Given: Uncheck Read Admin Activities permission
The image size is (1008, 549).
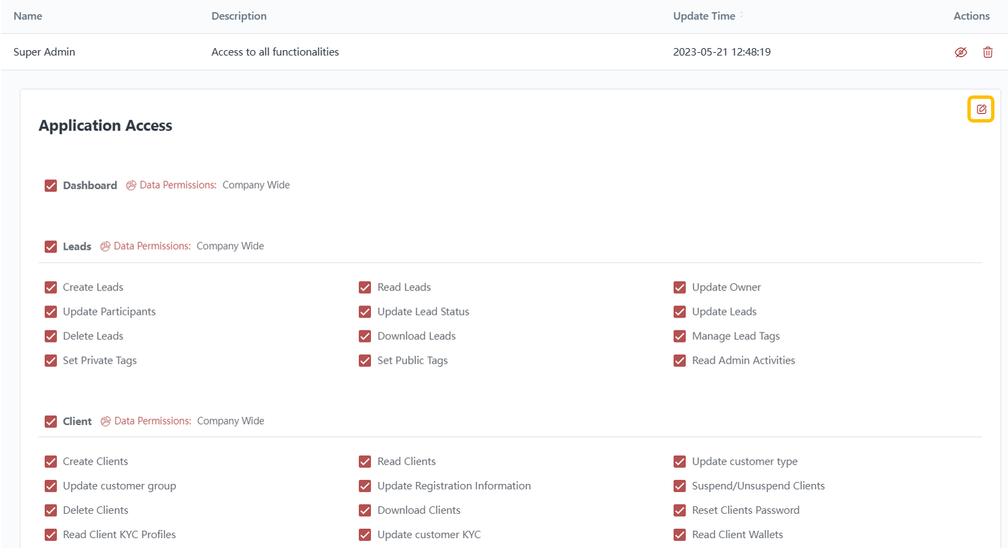Looking at the screenshot, I should pos(680,360).
